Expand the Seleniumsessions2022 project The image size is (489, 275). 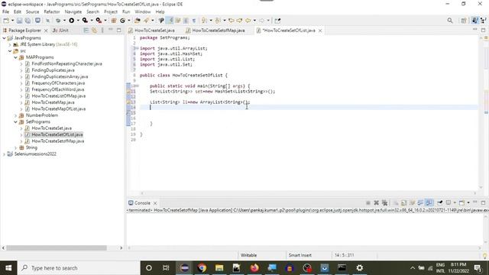click(4, 154)
